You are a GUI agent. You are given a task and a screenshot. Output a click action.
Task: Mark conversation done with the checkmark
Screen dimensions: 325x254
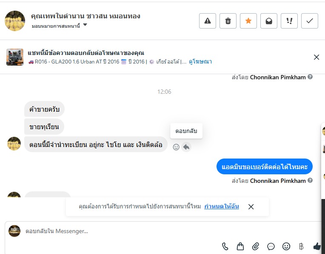point(310,21)
